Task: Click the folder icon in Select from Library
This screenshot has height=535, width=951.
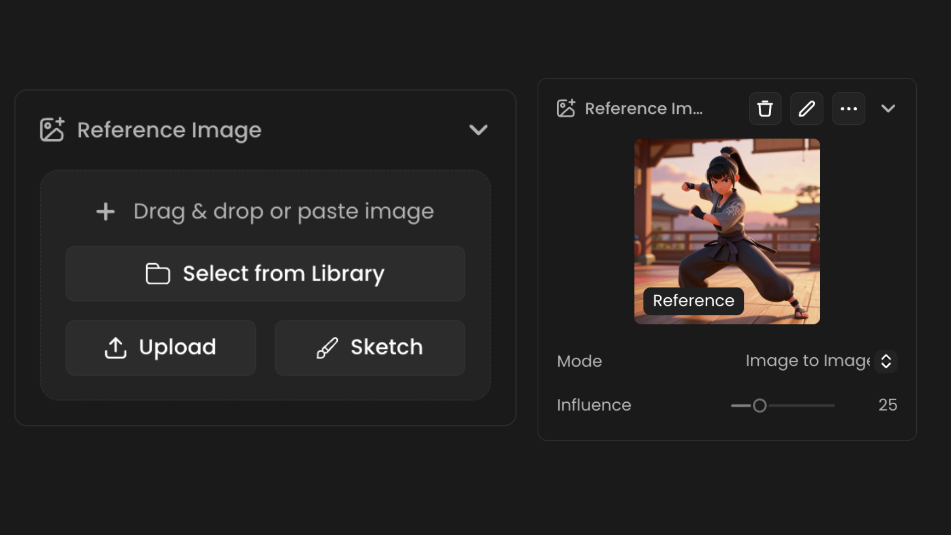Action: 158,273
